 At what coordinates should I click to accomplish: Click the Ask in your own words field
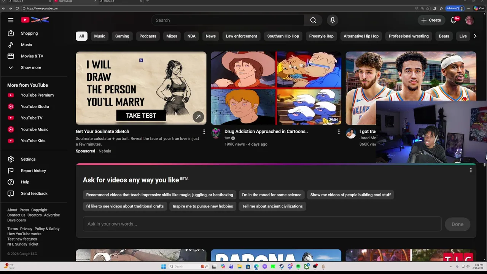(262, 224)
